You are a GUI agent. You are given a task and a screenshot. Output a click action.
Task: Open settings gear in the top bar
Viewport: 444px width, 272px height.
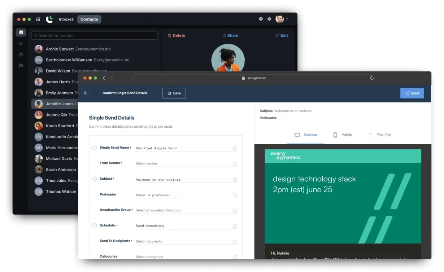[x=269, y=19]
